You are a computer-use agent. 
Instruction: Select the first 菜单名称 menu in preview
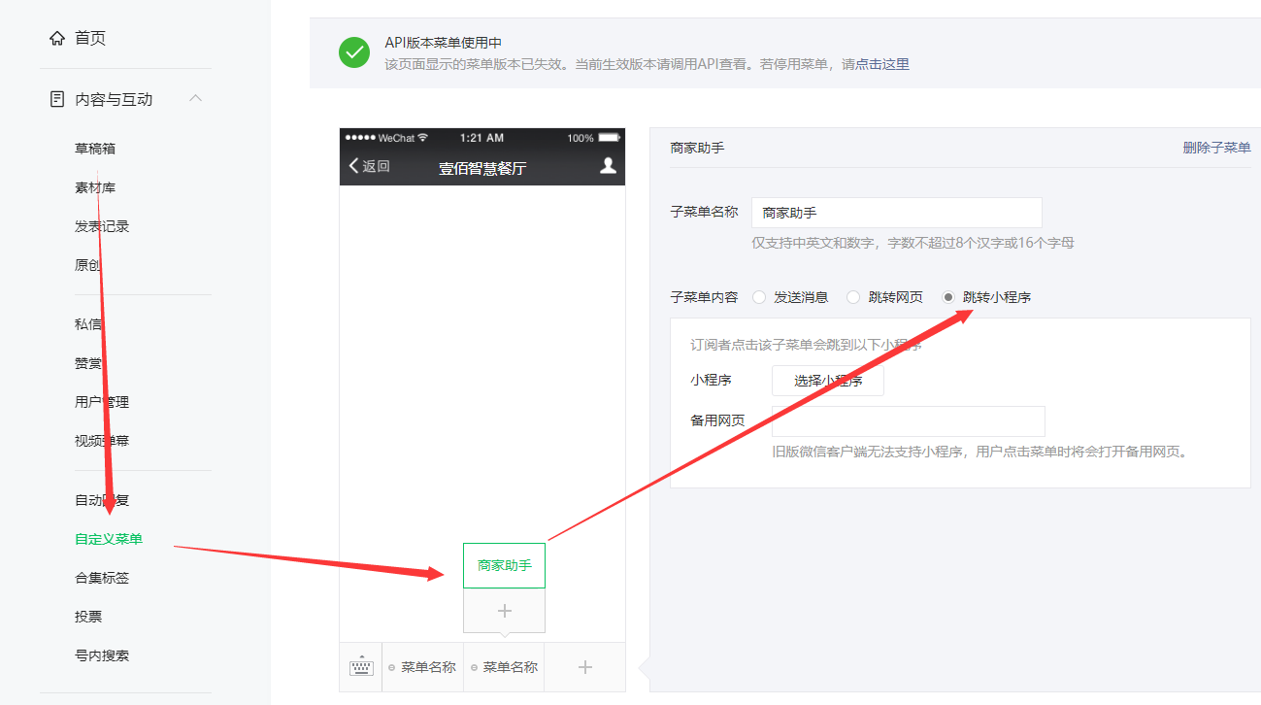422,667
